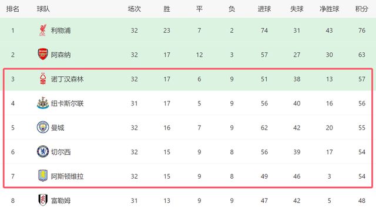
Task: Click the Manchester City badge icon
Action: click(43, 127)
